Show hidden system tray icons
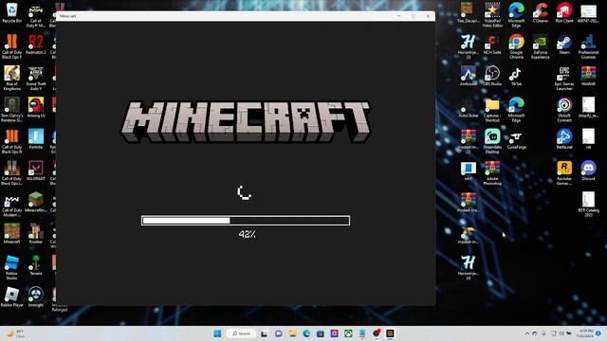This screenshot has height=341, width=607. pyautogui.click(x=527, y=333)
